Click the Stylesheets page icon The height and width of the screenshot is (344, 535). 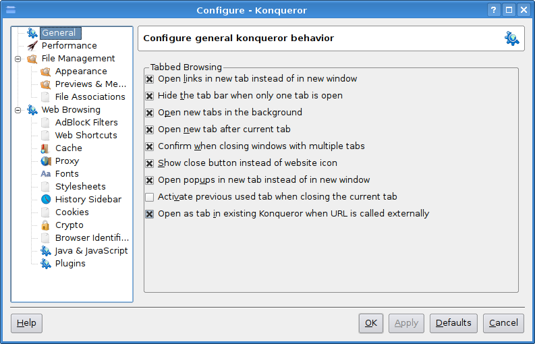click(45, 187)
